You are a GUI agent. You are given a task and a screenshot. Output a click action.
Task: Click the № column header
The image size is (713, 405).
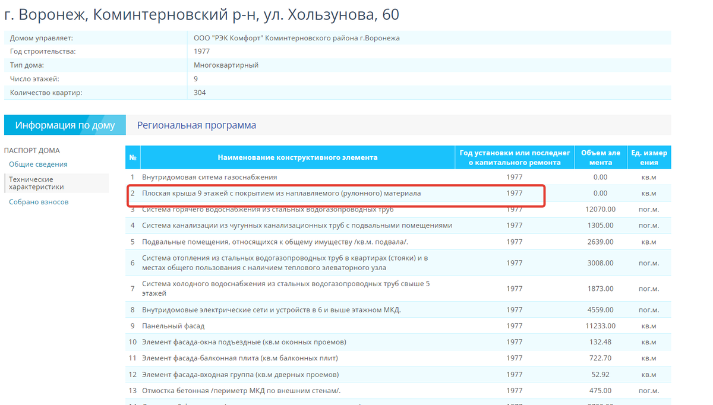click(133, 157)
